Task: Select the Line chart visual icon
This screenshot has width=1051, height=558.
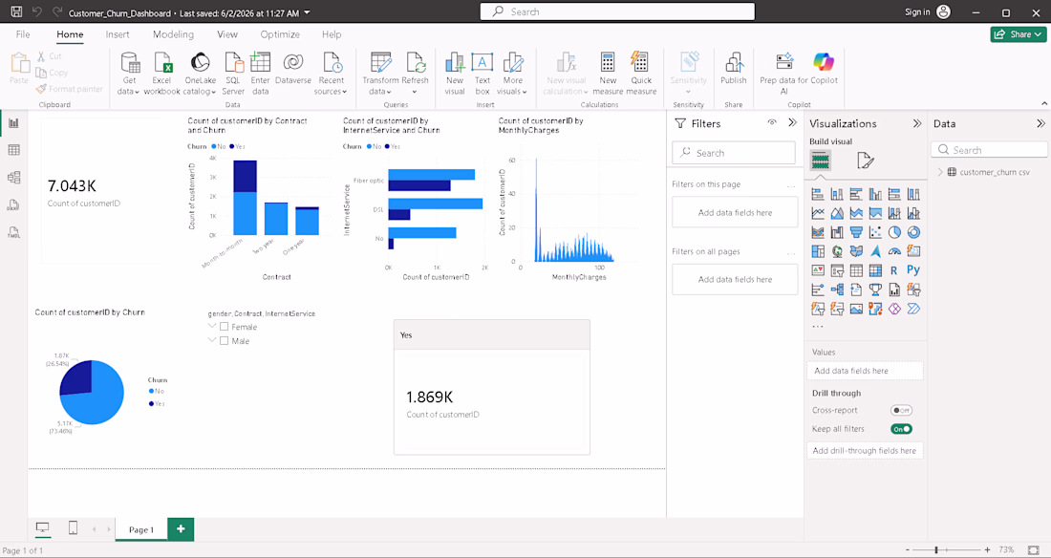Action: (818, 213)
